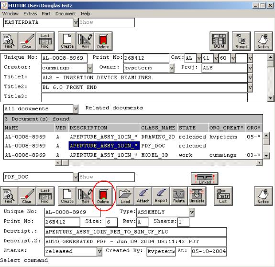Open the Extras menu

point(30,14)
